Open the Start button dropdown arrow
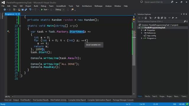 point(48,10)
